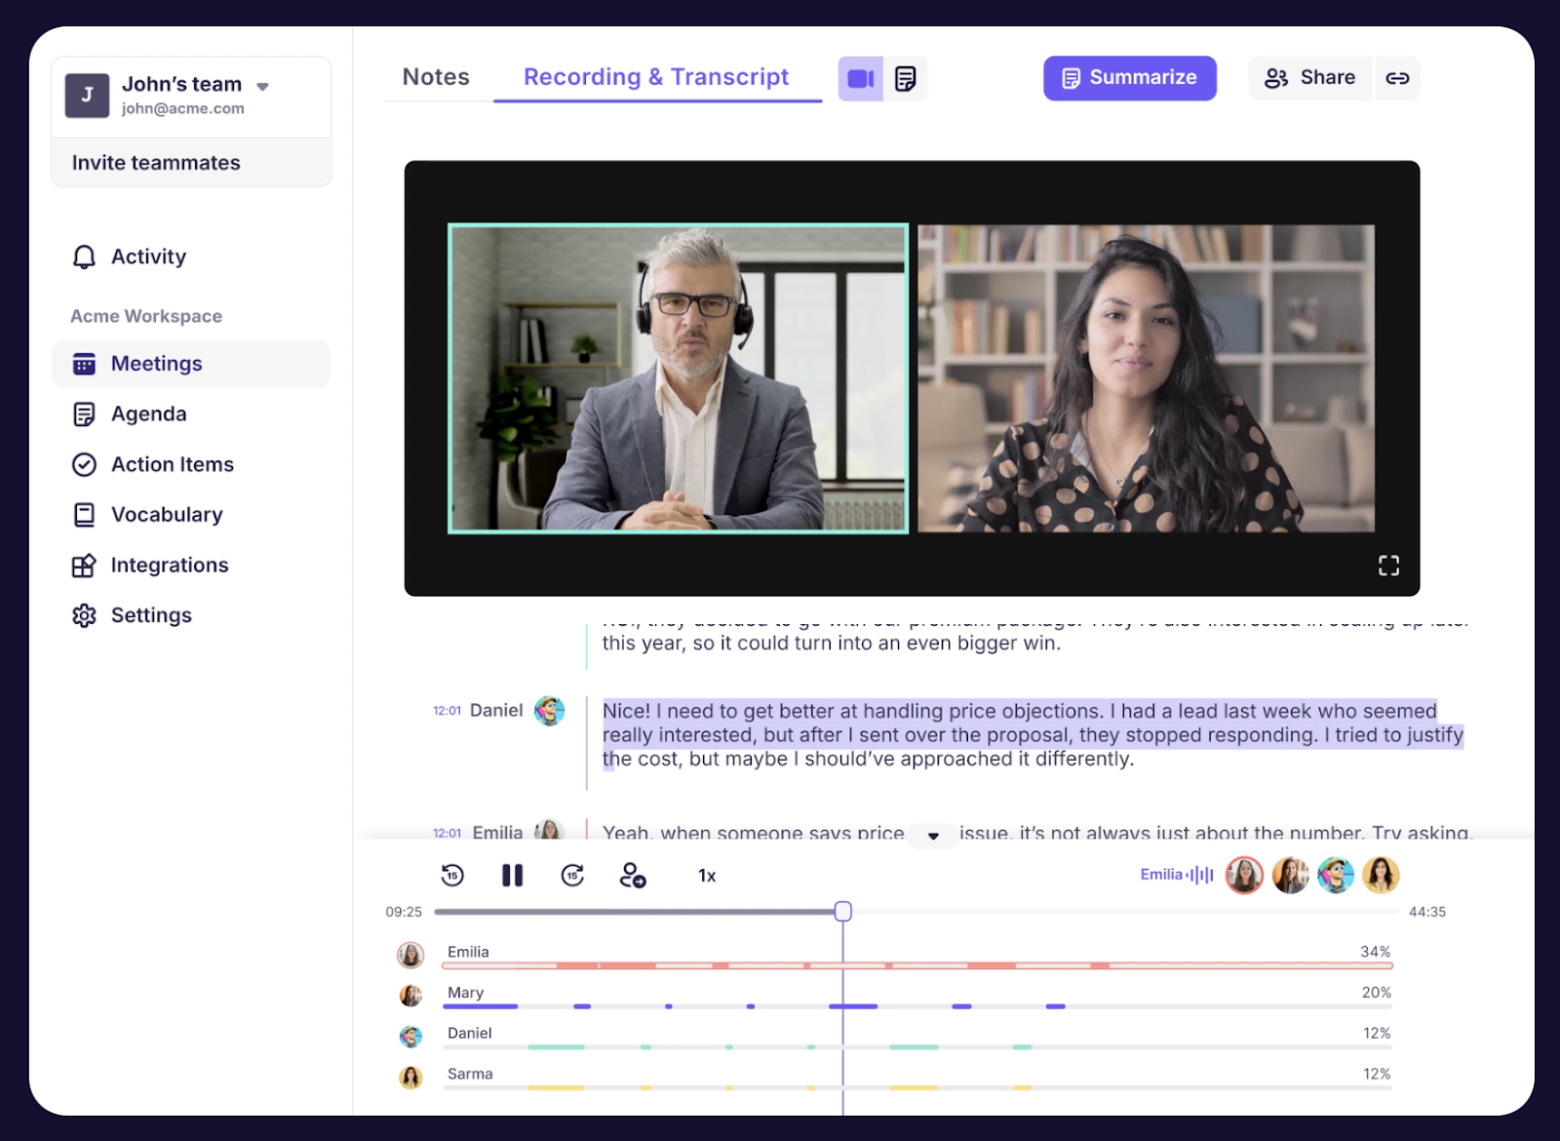Click the 44:35 total duration label
1560x1141 pixels.
click(x=1427, y=912)
